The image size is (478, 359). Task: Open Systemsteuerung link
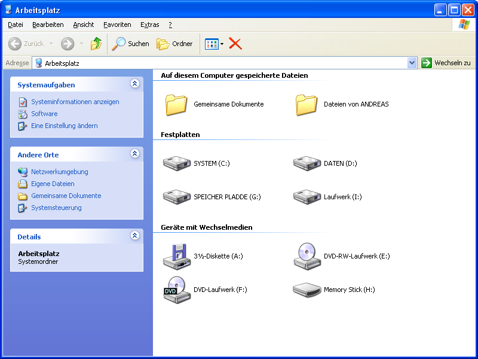pos(56,208)
